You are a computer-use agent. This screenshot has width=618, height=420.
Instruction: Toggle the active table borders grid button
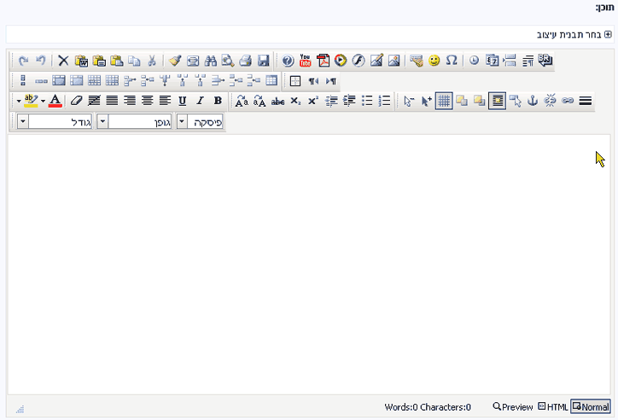[x=444, y=101]
